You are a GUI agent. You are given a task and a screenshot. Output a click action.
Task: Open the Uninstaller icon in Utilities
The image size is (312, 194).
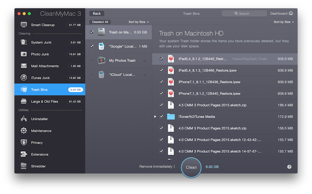point(24,119)
